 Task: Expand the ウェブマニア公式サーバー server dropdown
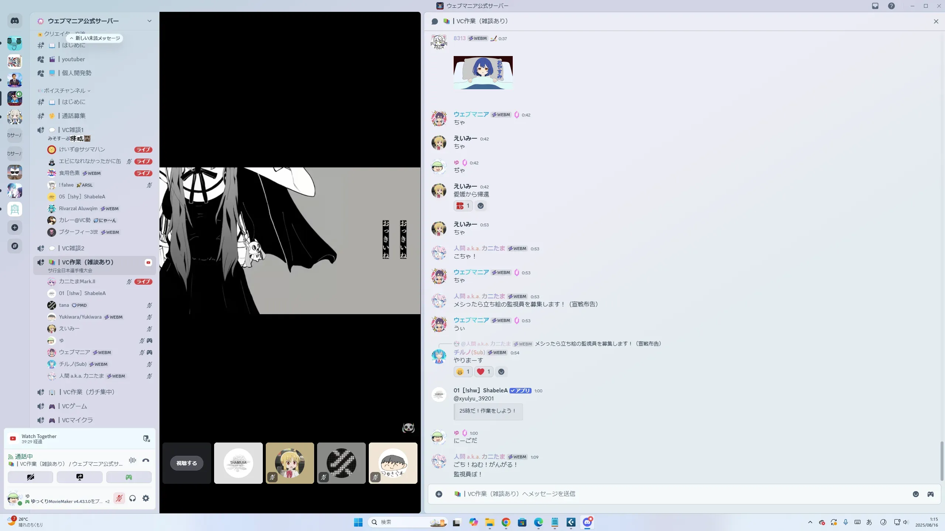click(149, 21)
